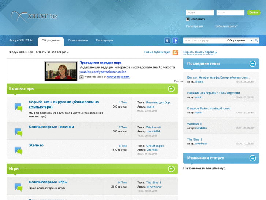The image size is (266, 200).
Task: Click forum icon next to Борьба СМС вирусами
Action: click(19, 108)
